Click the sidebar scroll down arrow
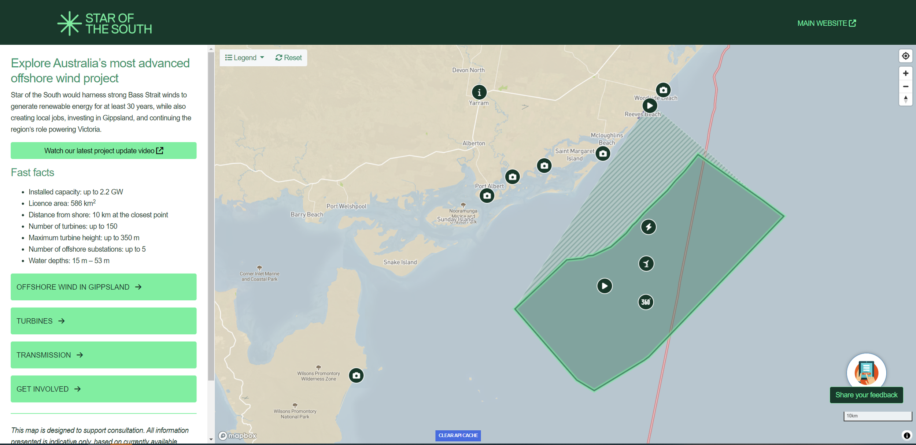 [211, 439]
